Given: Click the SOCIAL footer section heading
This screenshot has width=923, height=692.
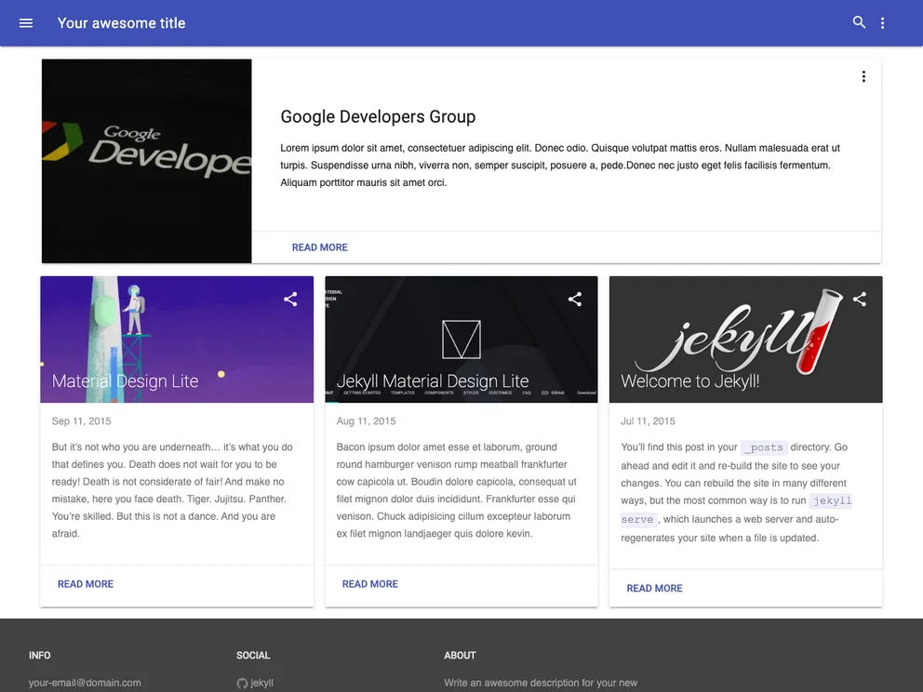Looking at the screenshot, I should (253, 655).
